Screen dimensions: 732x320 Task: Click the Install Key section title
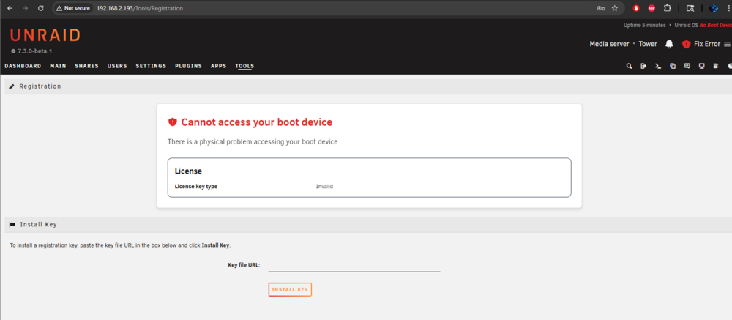[x=38, y=225]
